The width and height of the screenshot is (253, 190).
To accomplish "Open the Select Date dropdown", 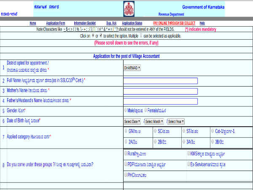I will (132, 121).
